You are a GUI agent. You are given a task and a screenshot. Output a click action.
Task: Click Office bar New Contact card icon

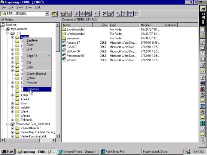pyautogui.click(x=203, y=59)
